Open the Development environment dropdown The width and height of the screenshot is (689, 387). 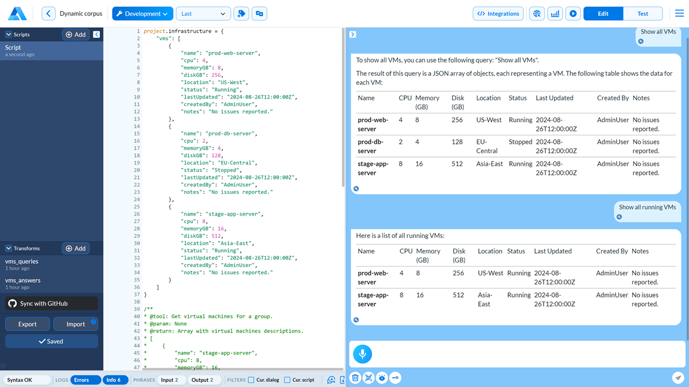click(142, 13)
